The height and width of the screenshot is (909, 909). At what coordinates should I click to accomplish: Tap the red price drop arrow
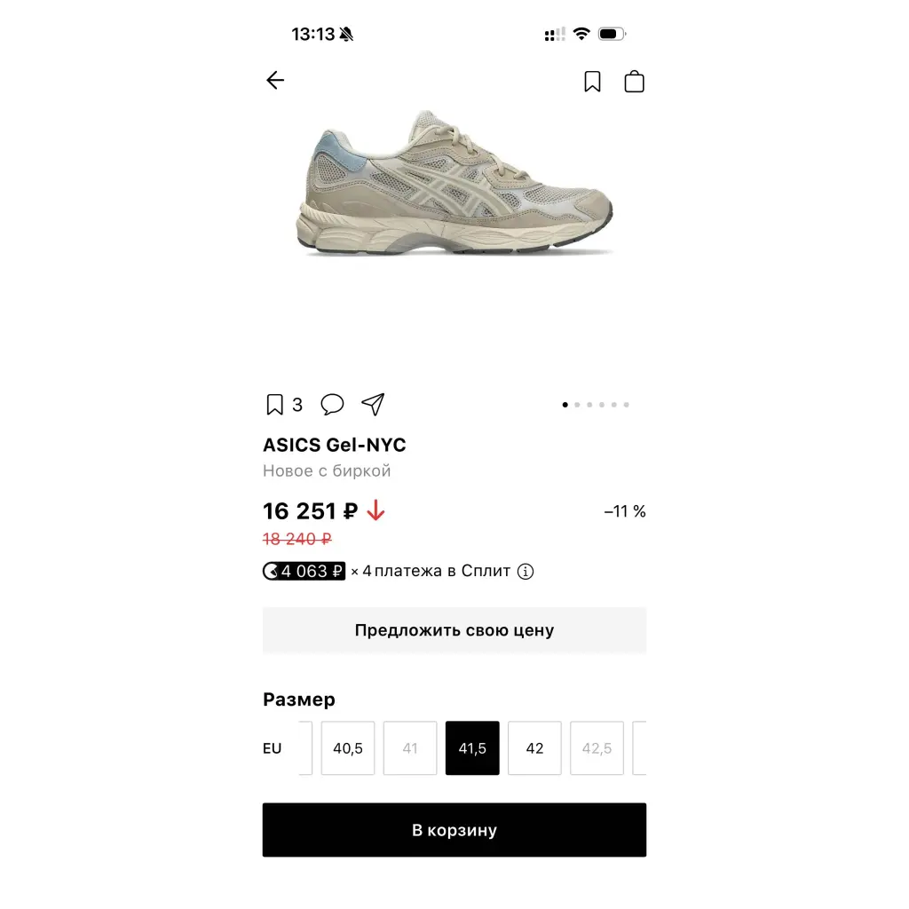(375, 510)
